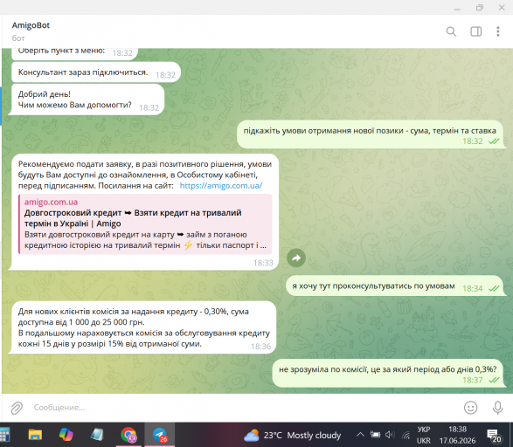Select the 'підкажіть умови отримання нової позики' message

pos(371,134)
